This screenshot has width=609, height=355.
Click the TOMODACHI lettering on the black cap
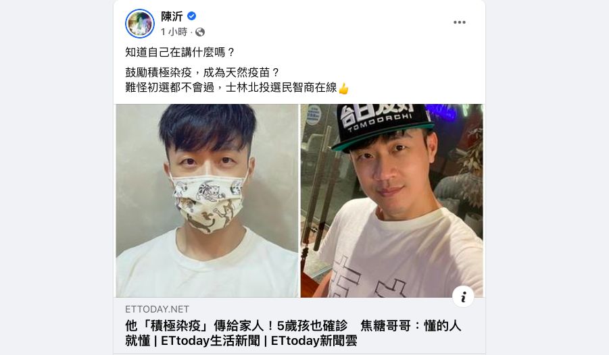point(379,122)
